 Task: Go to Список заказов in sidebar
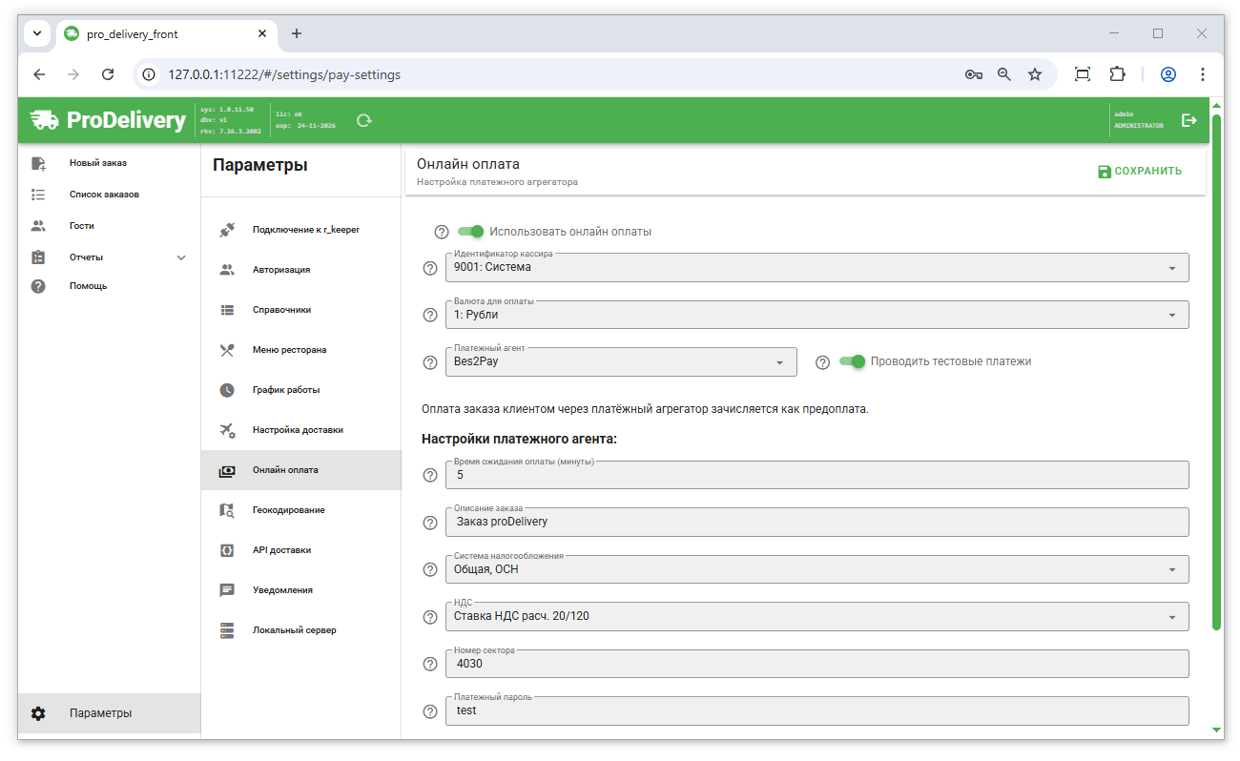[104, 195]
